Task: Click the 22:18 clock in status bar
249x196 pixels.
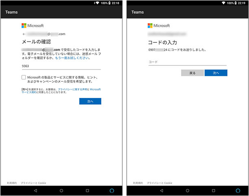Action: click(116, 3)
